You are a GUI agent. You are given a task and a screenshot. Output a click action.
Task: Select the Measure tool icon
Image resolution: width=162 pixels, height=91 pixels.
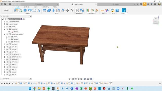coord(102,10)
